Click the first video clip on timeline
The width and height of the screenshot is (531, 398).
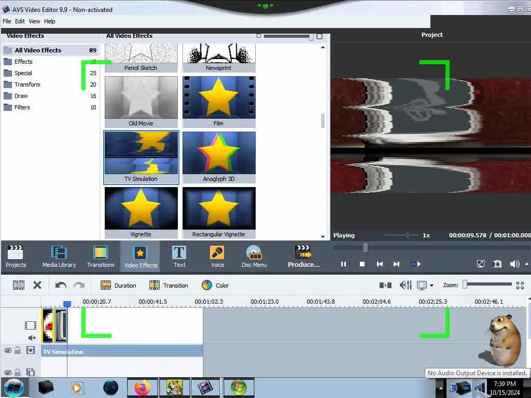click(48, 325)
